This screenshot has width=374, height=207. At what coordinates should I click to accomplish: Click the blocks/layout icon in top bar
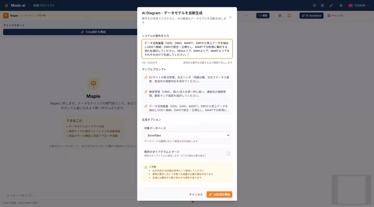(x=323, y=5)
